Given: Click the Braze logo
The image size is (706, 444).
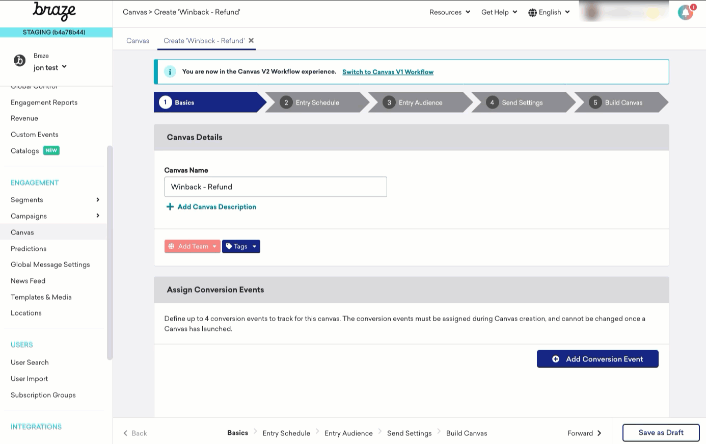Looking at the screenshot, I should pos(54,11).
